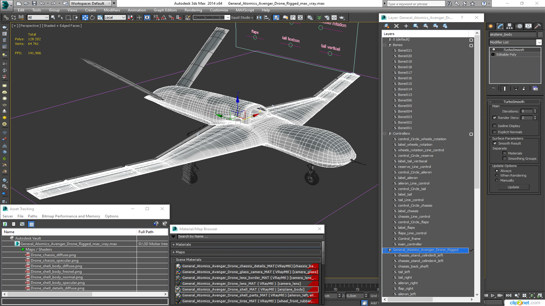This screenshot has width=545, height=306.
Task: Toggle the Smooth Result checkbox
Action: pos(495,143)
